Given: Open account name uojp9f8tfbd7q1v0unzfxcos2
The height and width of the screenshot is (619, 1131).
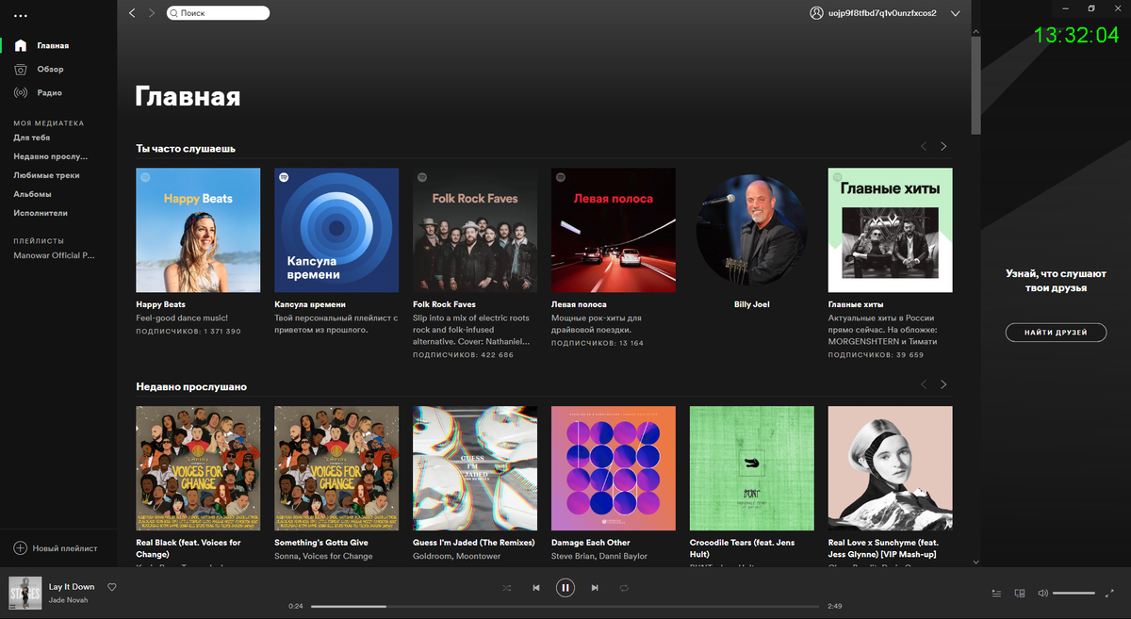Looking at the screenshot, I should [x=882, y=14].
